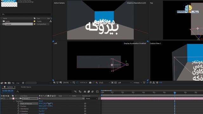203x114 pixels.
Task: Reset the Transform properties of Camera 1
Action: tap(41, 101)
